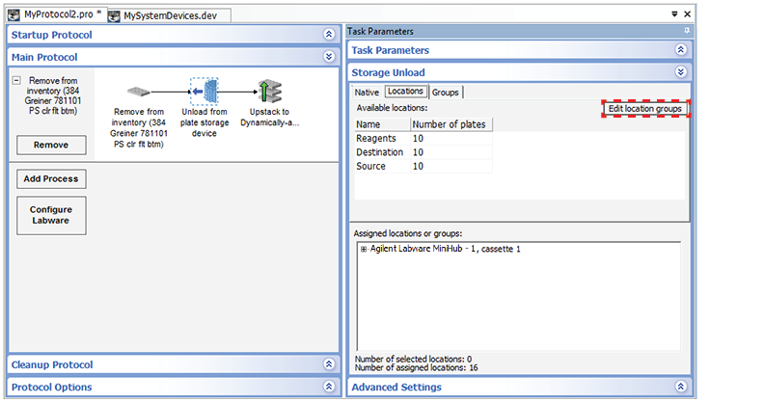
Task: Click the MyProtocol2.pro file tab icon
Action: 14,15
